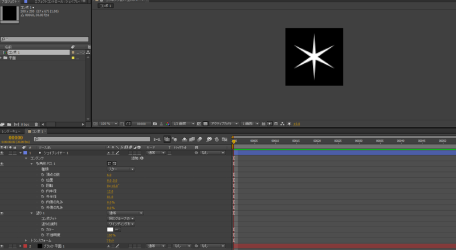Toggle Pixel Aspect Ratio Correction

263,124
